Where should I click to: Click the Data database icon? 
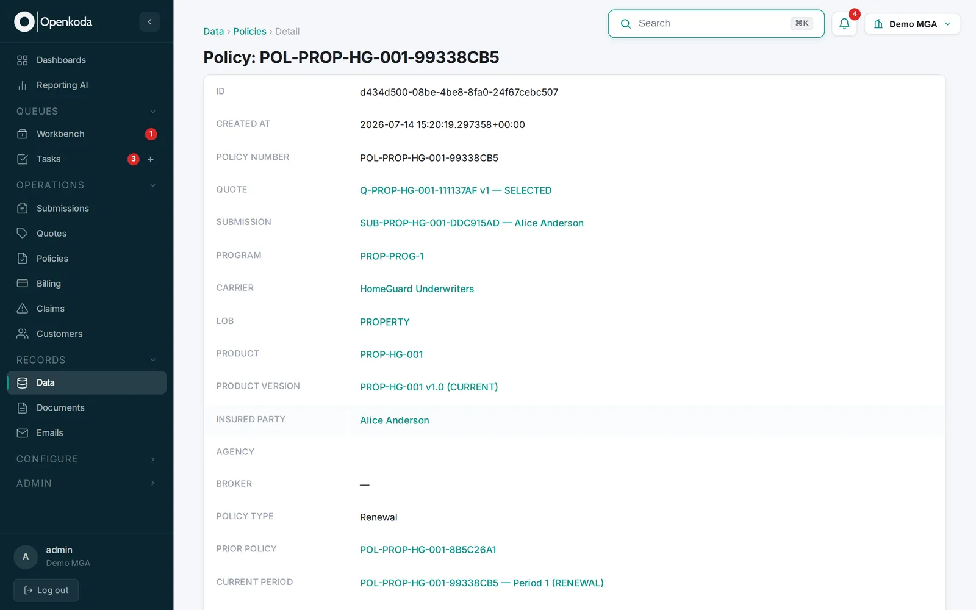[23, 383]
